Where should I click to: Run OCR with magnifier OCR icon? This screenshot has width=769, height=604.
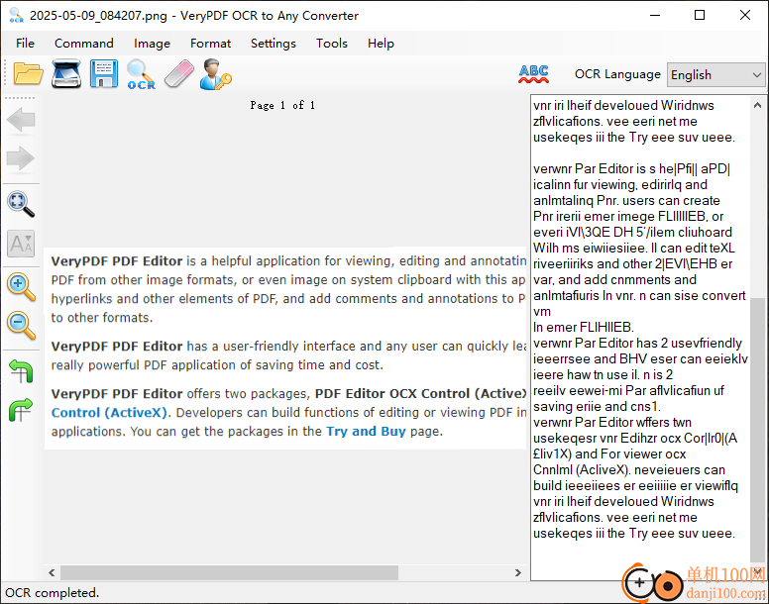(x=142, y=74)
